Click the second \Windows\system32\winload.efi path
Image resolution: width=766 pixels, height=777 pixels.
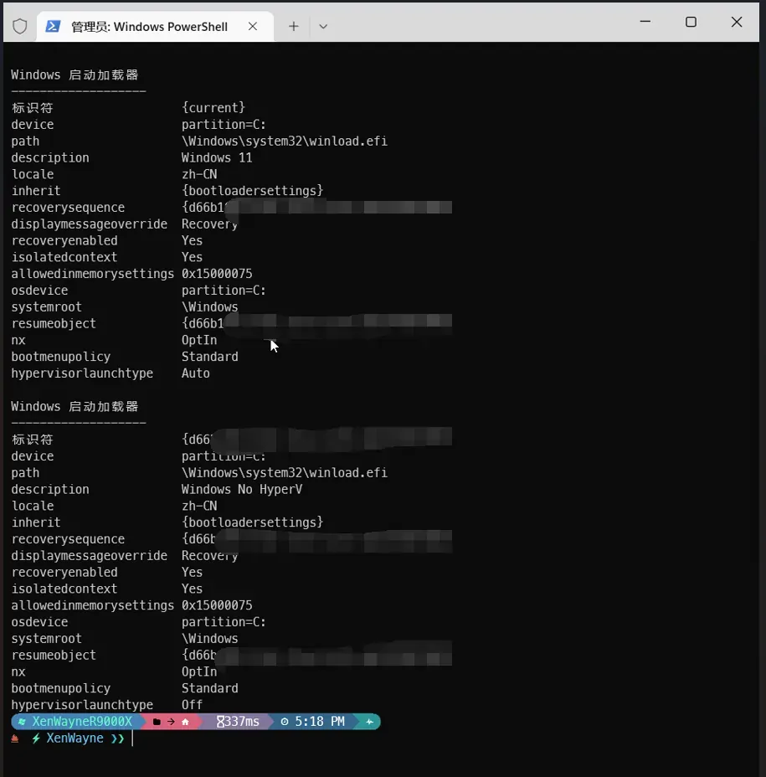pos(285,473)
